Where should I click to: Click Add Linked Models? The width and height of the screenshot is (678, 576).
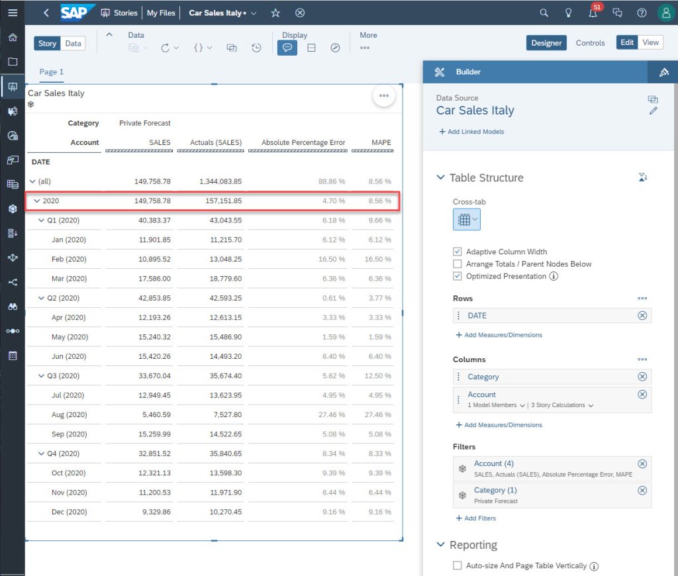471,132
